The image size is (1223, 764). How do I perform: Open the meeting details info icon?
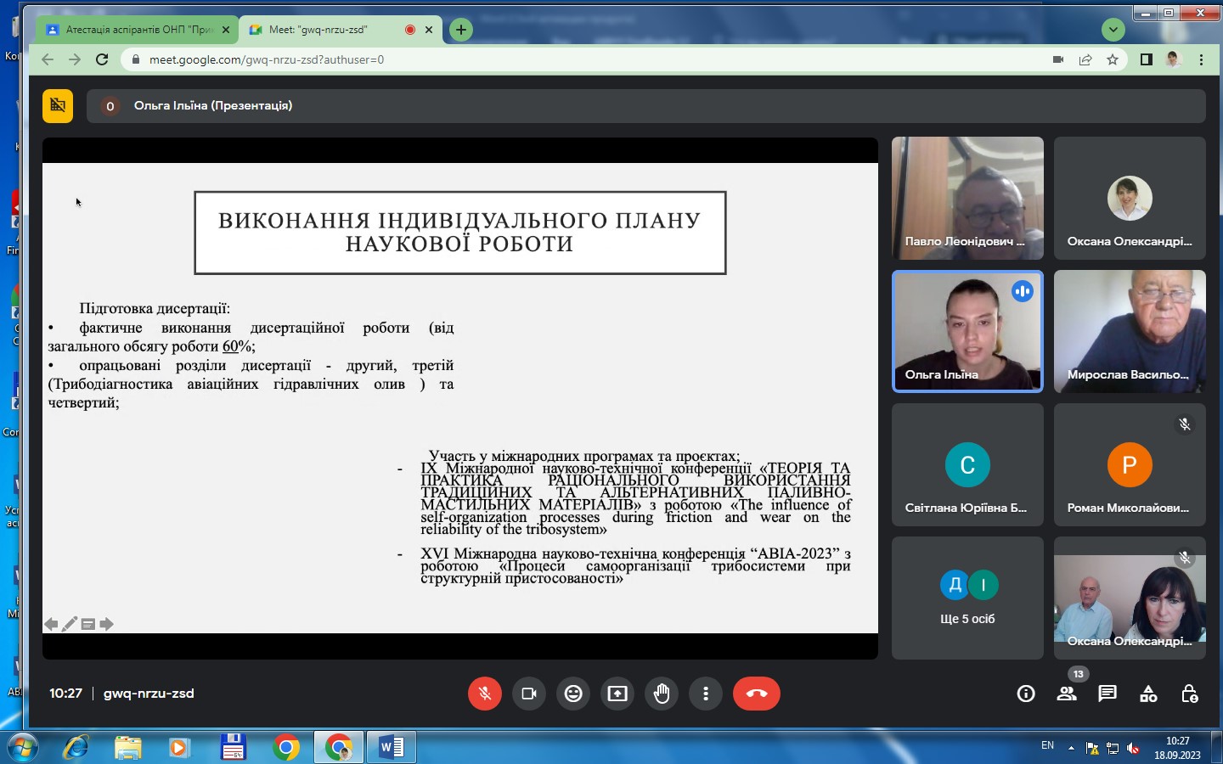click(1026, 694)
